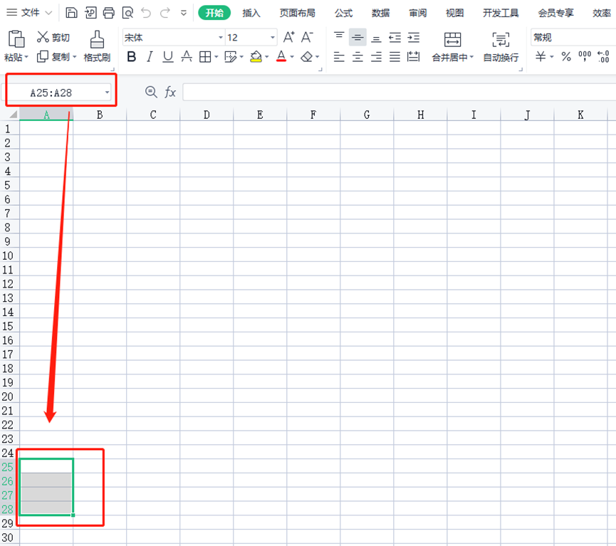Click the Redo arrow icon

tap(165, 13)
